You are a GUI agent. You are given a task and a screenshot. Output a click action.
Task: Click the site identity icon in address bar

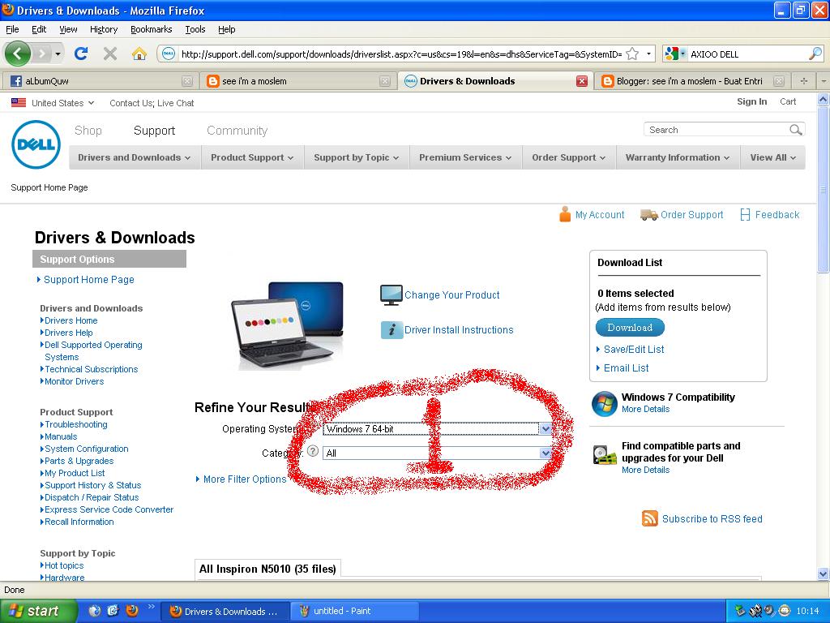(169, 54)
